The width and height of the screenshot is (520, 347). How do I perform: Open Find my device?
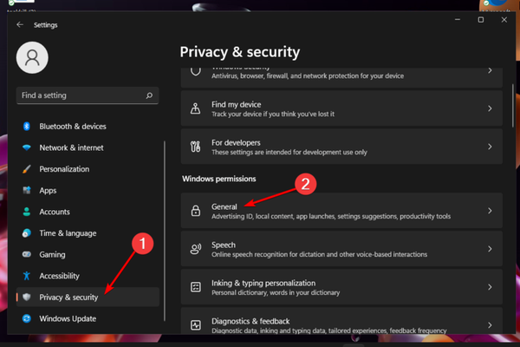(341, 108)
